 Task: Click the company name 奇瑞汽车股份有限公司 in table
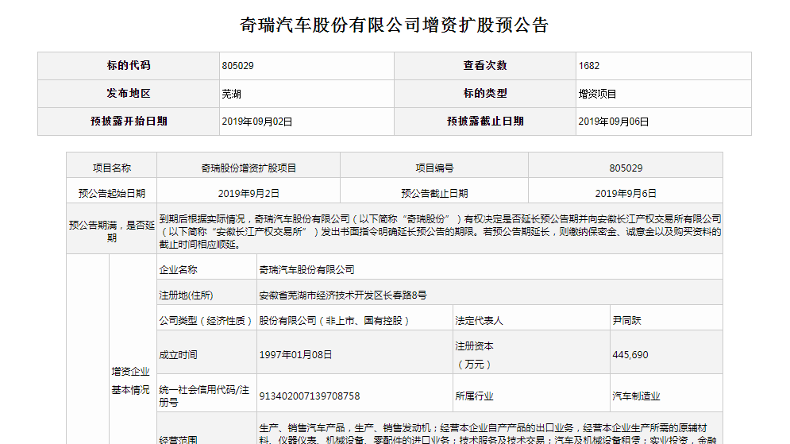pyautogui.click(x=306, y=270)
